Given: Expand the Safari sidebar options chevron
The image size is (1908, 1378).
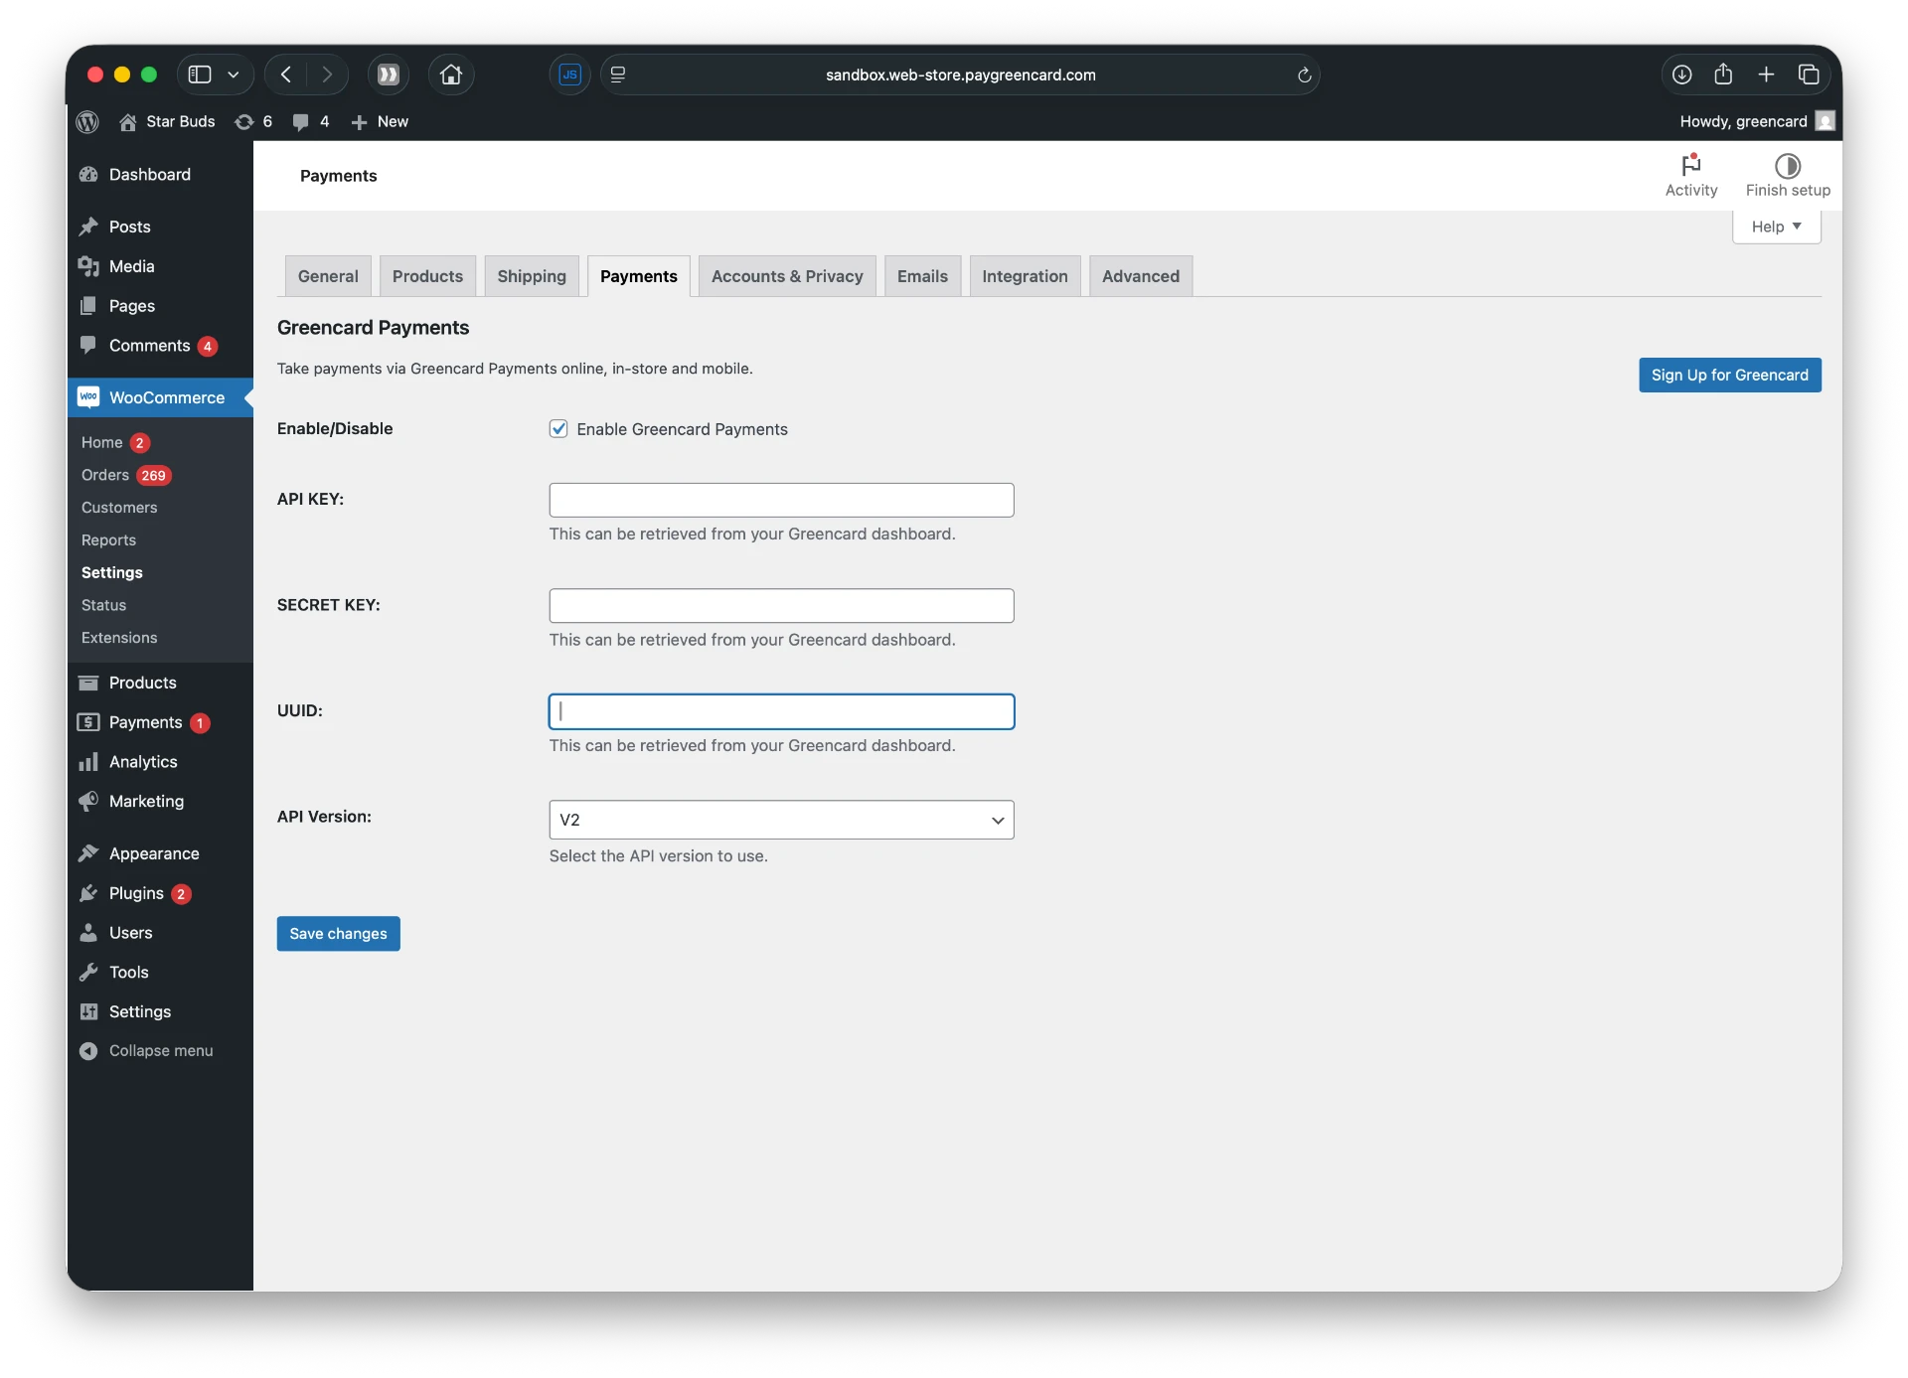Looking at the screenshot, I should 233,75.
